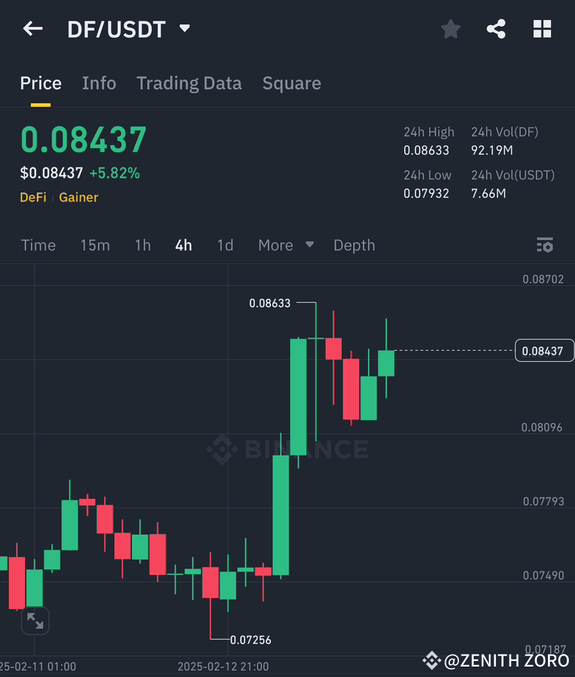
Task: Tap the 0.08437 current price label
Action: pyautogui.click(x=544, y=351)
